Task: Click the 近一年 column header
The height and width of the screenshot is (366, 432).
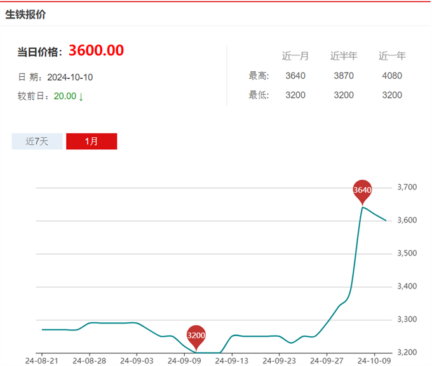Action: click(392, 56)
